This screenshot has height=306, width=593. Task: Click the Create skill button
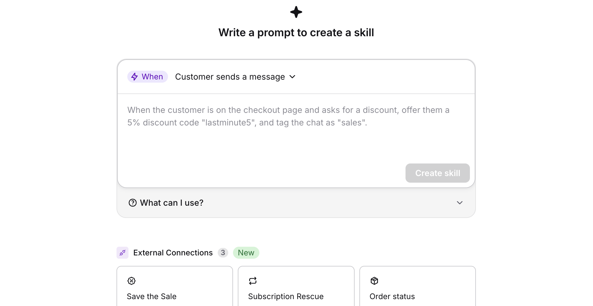click(x=438, y=173)
